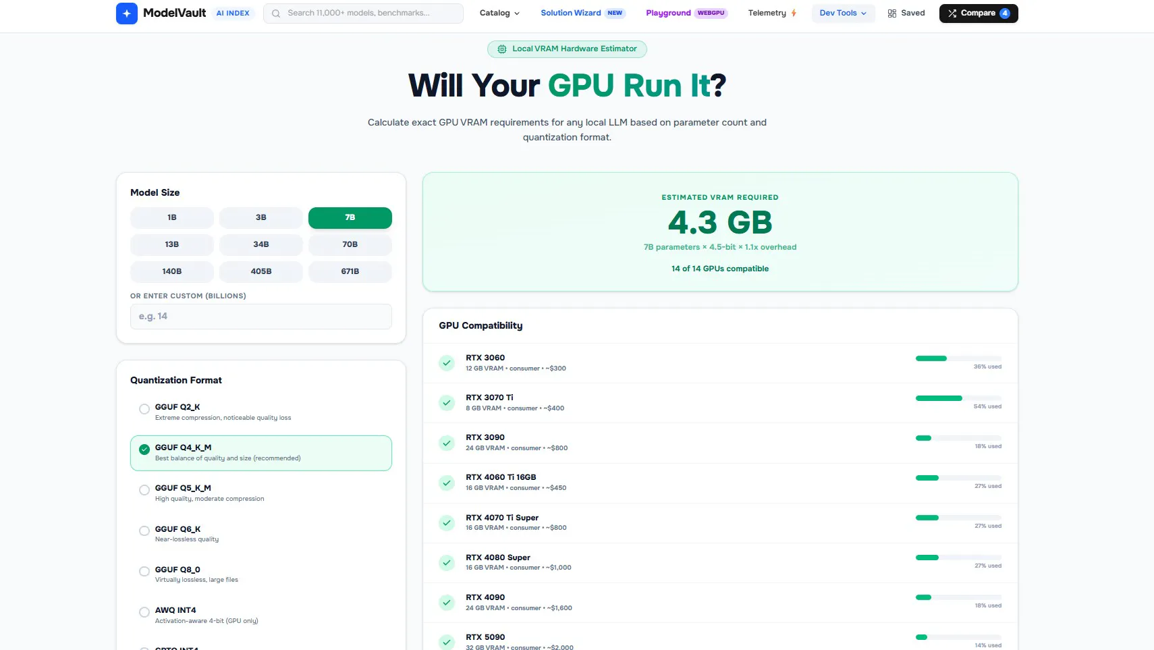Image resolution: width=1154 pixels, height=650 pixels.
Task: Set model size to 671B
Action: pos(350,271)
